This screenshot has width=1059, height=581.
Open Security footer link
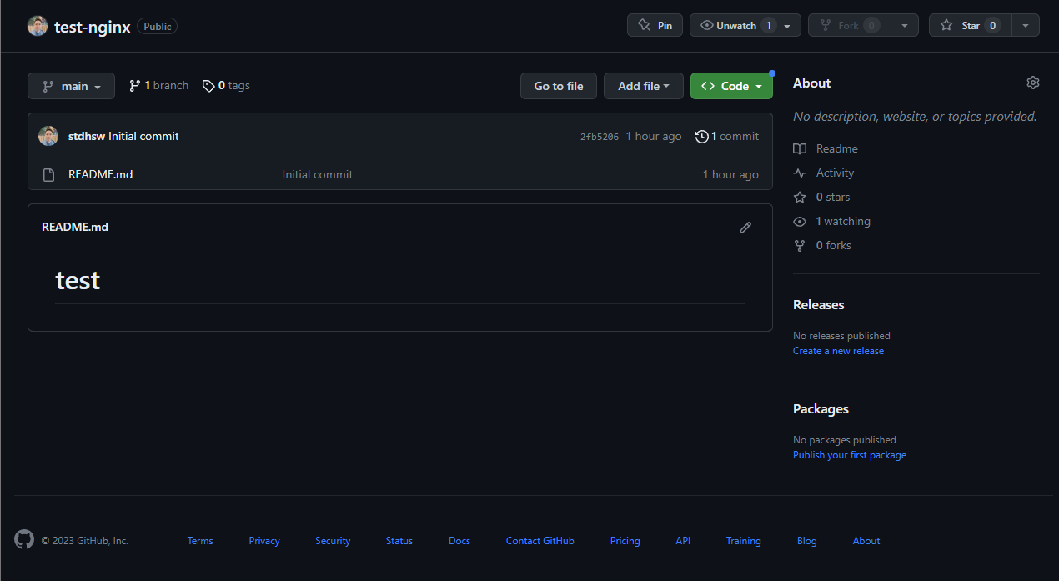(x=333, y=541)
